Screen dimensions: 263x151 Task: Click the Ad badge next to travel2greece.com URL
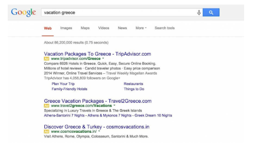(46, 106)
